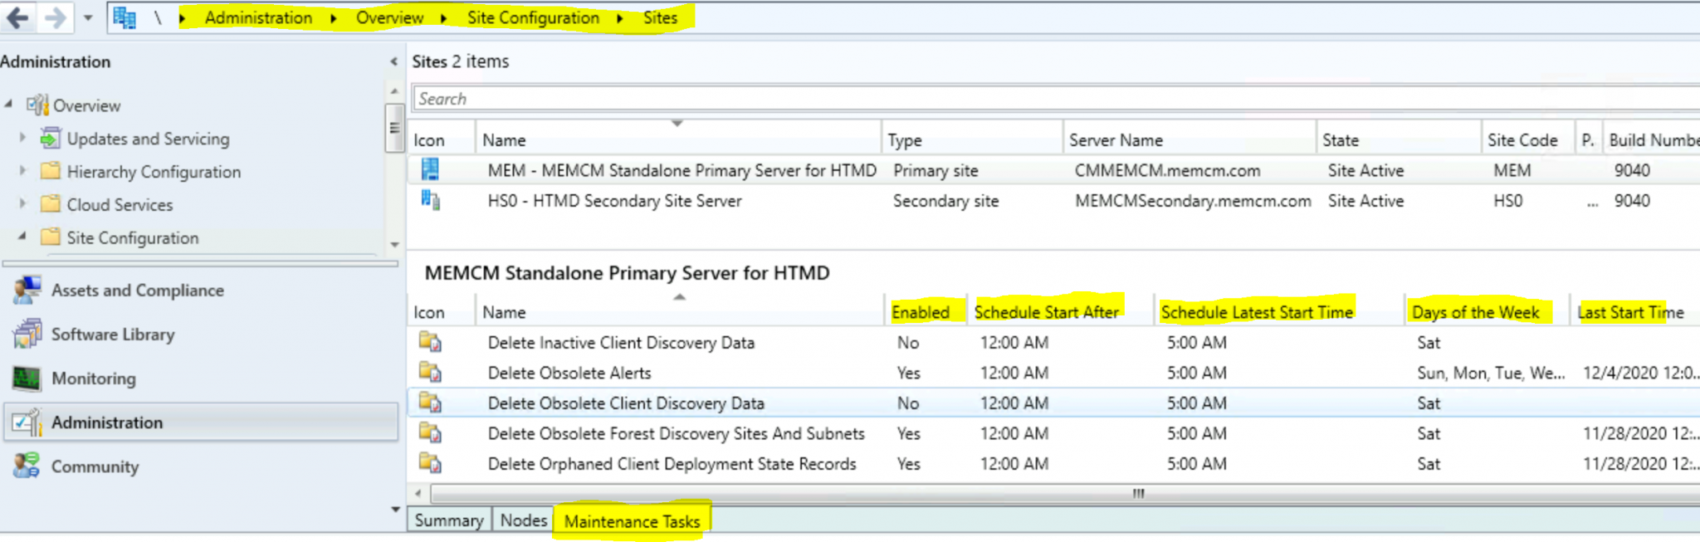The width and height of the screenshot is (1700, 542).
Task: Select Site Configuration in the breadcrumb
Action: pos(533,17)
